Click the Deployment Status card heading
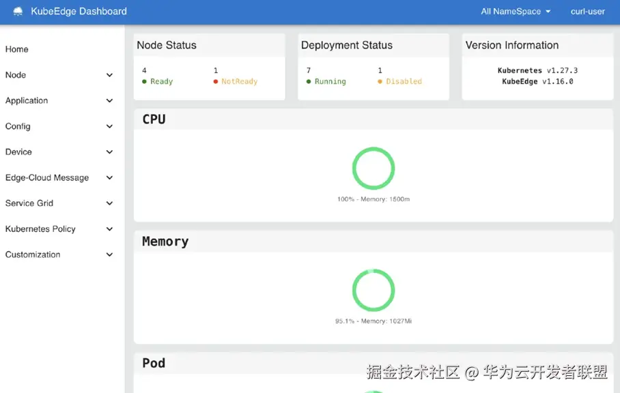Screen dimensions: 620x393 click(x=347, y=46)
